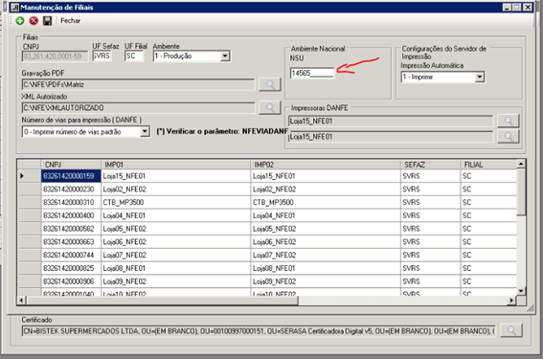Click the UF Filial field
The width and height of the screenshot is (543, 359).
[x=134, y=56]
